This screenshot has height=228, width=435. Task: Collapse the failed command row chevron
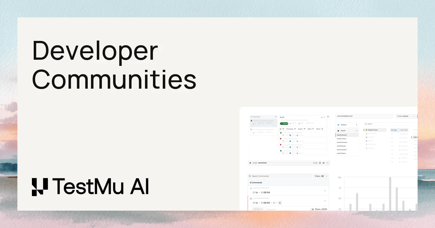(x=325, y=201)
